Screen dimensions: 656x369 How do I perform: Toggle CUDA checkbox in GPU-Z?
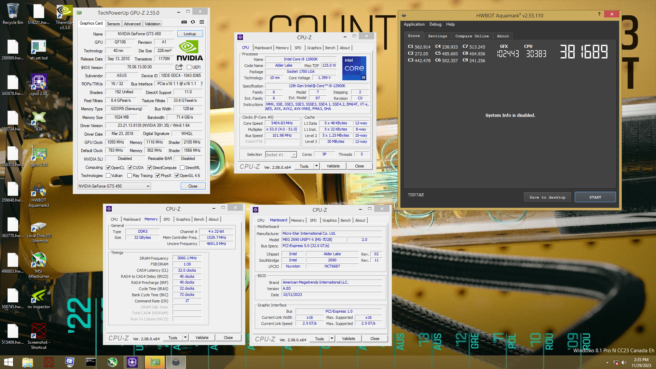tap(130, 168)
